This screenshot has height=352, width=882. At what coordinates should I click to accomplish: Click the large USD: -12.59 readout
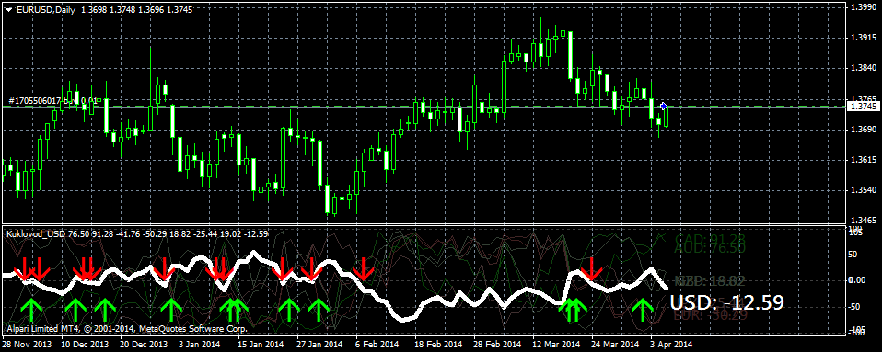726,302
